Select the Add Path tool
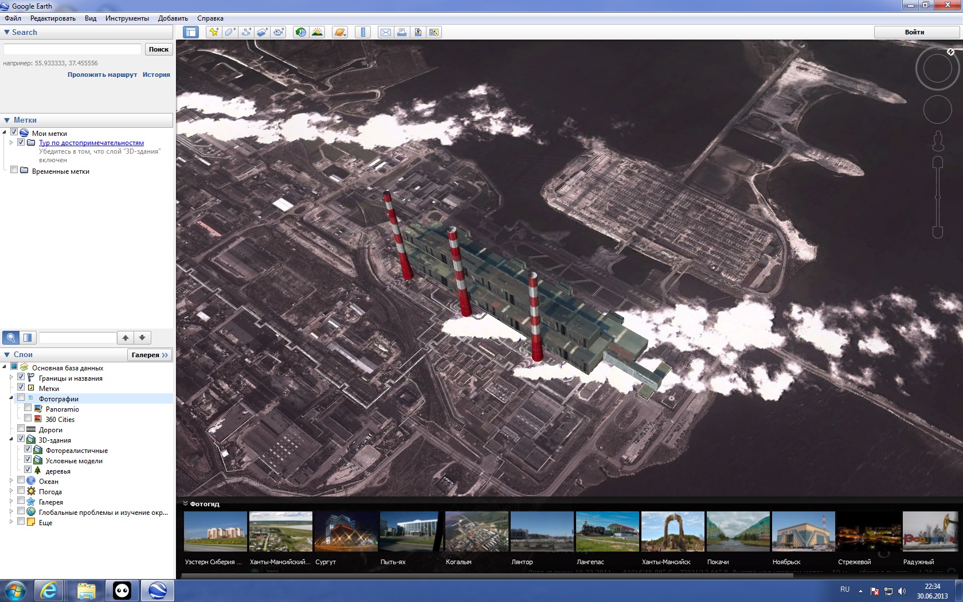963x602 pixels. (246, 32)
